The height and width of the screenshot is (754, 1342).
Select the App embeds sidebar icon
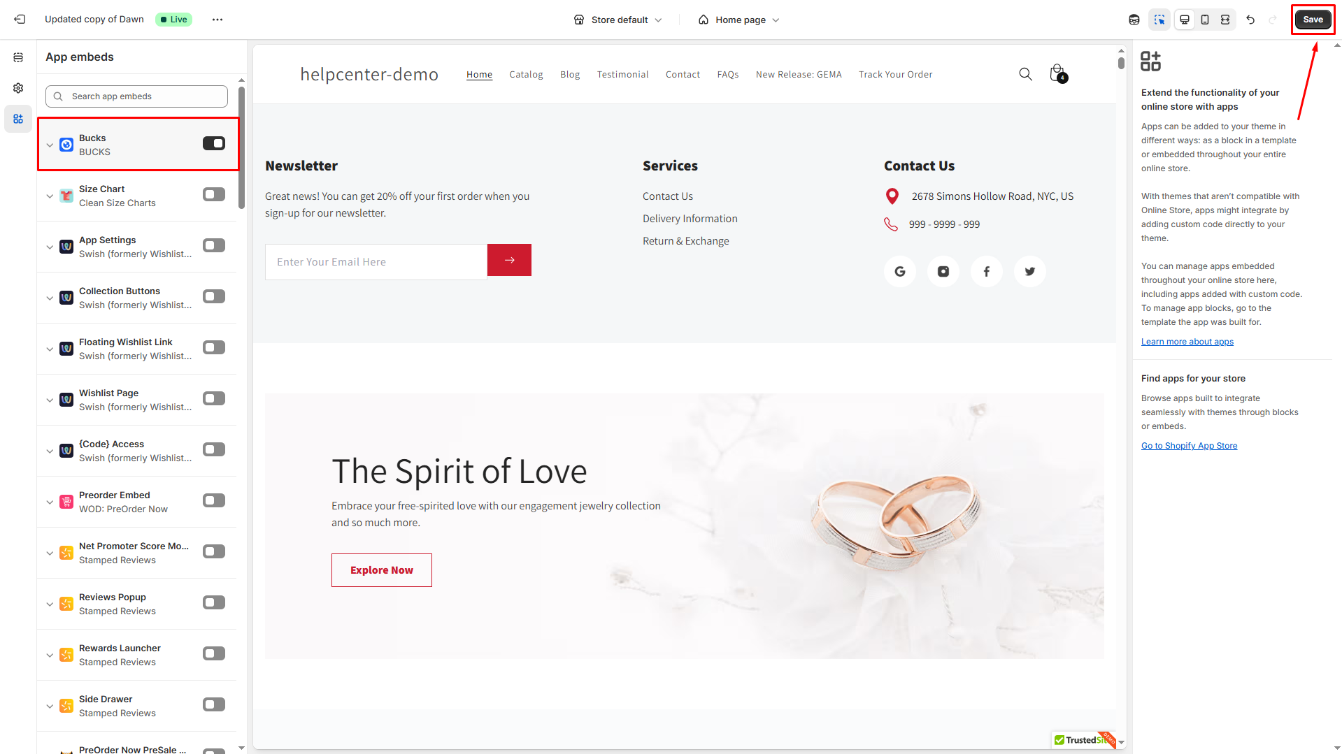pos(18,119)
